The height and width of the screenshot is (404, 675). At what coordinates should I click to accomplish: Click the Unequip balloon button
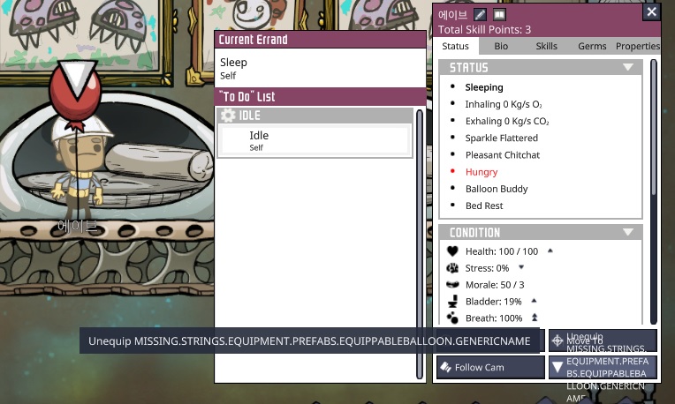point(603,368)
